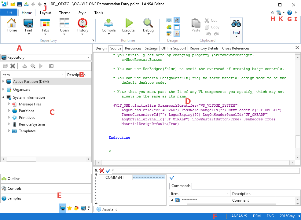Expand the Templates node

click(x=9, y=131)
